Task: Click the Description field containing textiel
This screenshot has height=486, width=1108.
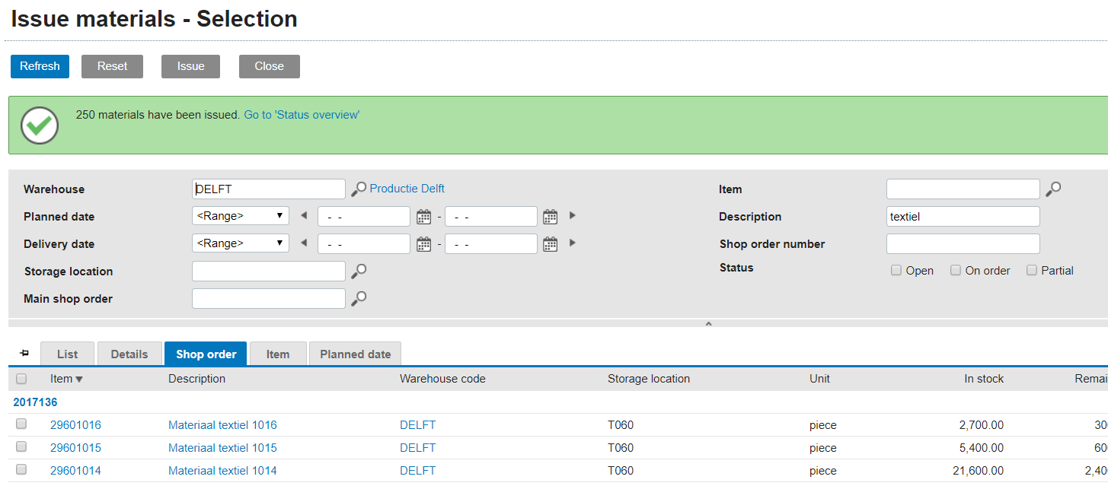Action: tap(963, 217)
